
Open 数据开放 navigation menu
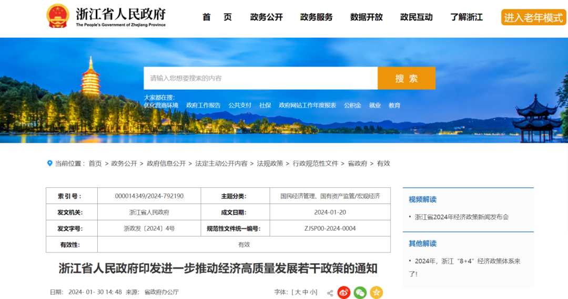[366, 17]
